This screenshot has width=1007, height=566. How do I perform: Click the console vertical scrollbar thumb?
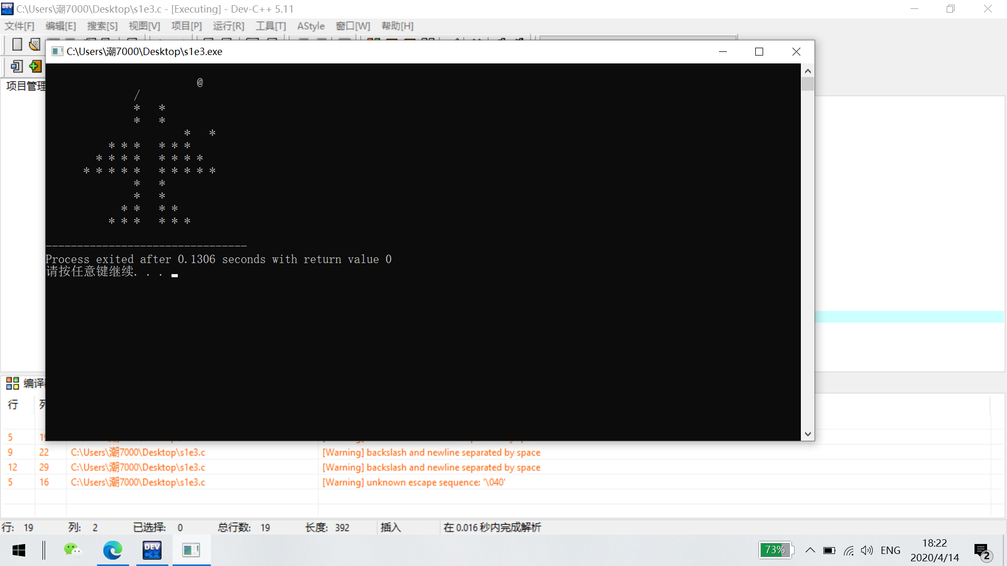tap(808, 84)
